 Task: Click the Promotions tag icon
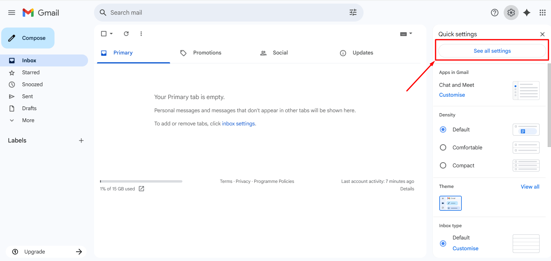point(183,53)
